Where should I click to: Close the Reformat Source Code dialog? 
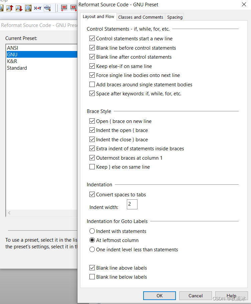(244, 5)
